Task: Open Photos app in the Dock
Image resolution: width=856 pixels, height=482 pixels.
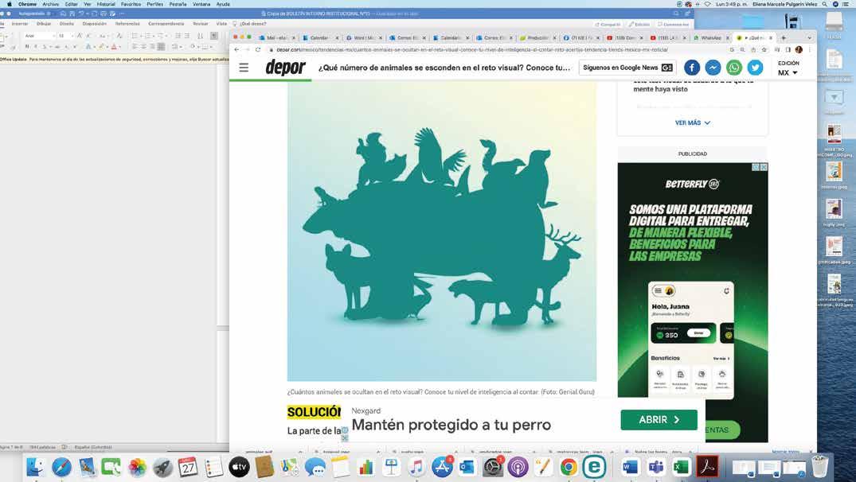Action: (137, 467)
